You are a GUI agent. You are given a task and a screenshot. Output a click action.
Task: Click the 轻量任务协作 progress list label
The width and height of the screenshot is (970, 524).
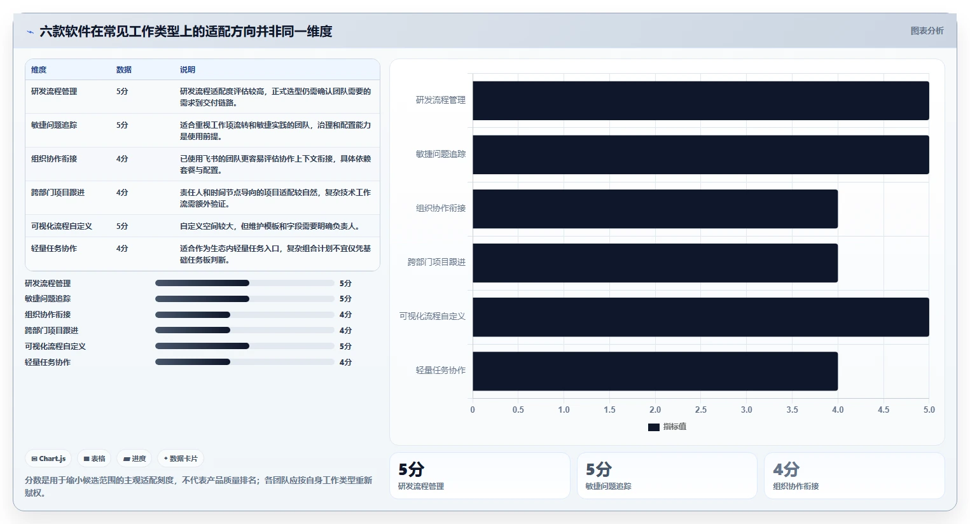pos(48,362)
